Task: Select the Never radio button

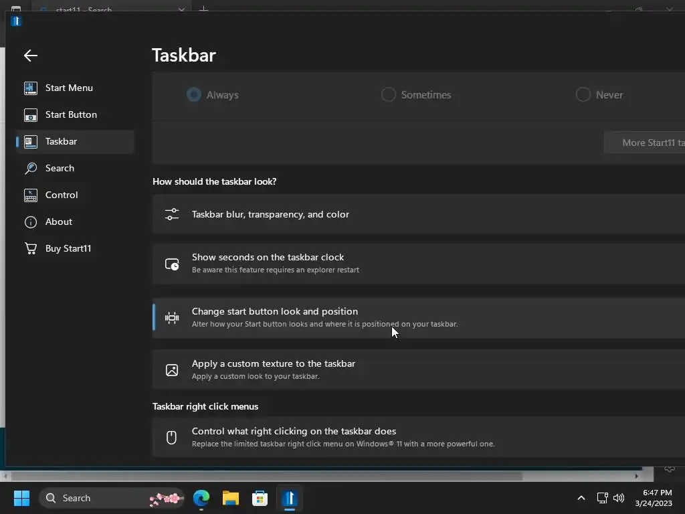Action: click(583, 94)
